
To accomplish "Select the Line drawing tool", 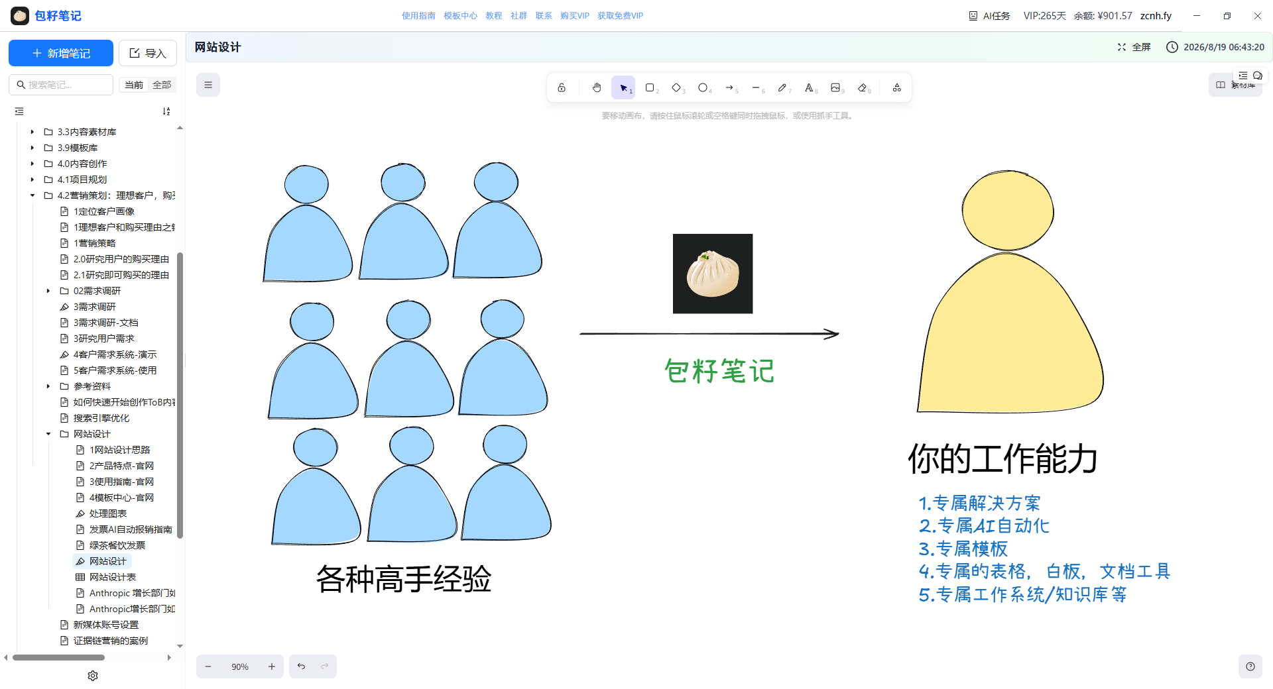I will (756, 87).
